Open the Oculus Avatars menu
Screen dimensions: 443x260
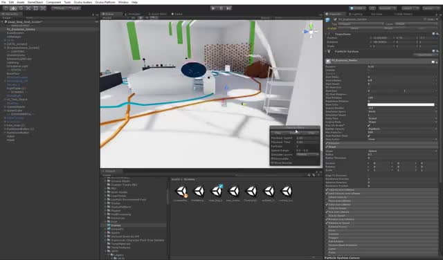83,2
